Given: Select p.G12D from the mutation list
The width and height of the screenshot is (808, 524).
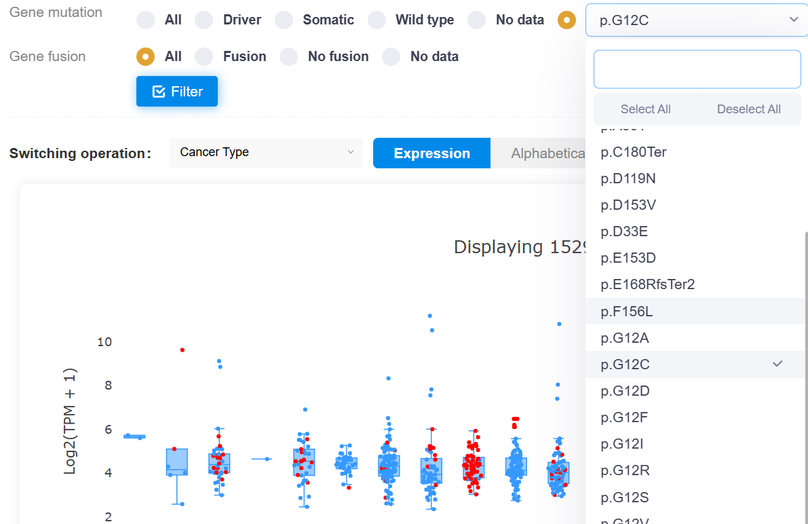Looking at the screenshot, I should (625, 391).
